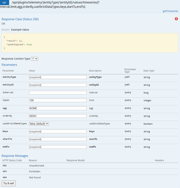
Task: Click the red error warning icon
Action: [x=176, y=19]
